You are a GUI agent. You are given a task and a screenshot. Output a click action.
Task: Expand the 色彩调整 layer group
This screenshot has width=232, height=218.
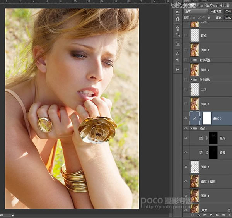coord(191,80)
